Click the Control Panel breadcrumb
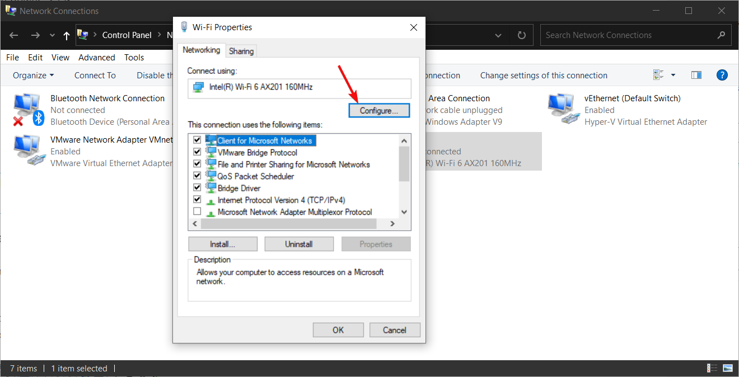This screenshot has height=377, width=739. (x=127, y=35)
